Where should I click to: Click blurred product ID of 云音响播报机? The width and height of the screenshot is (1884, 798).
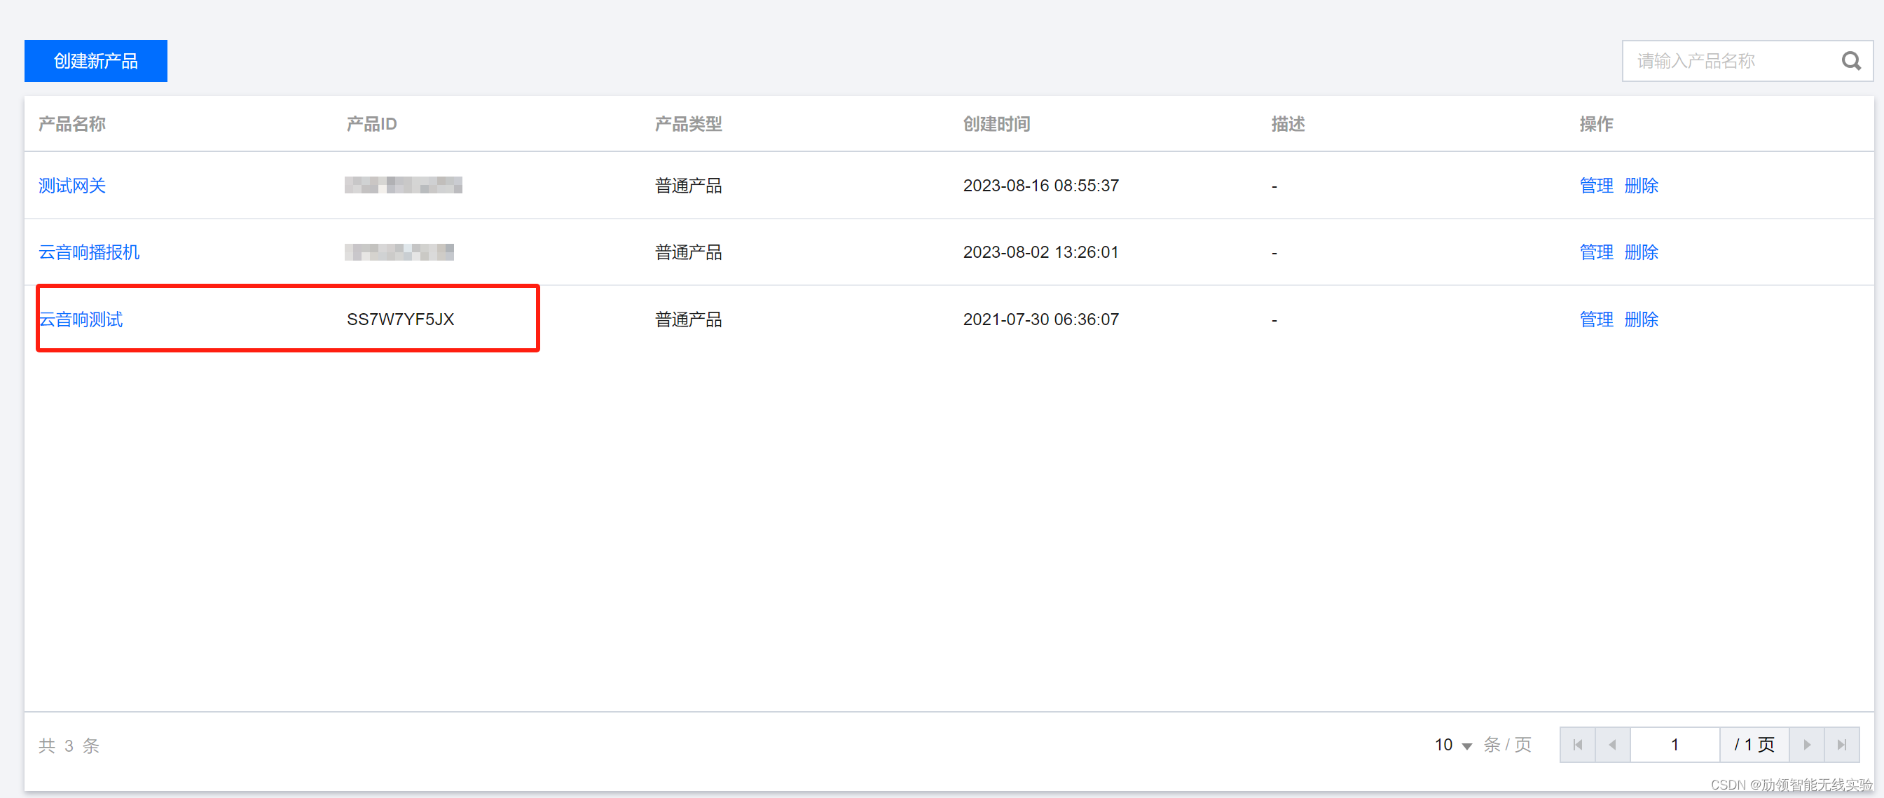(x=399, y=252)
